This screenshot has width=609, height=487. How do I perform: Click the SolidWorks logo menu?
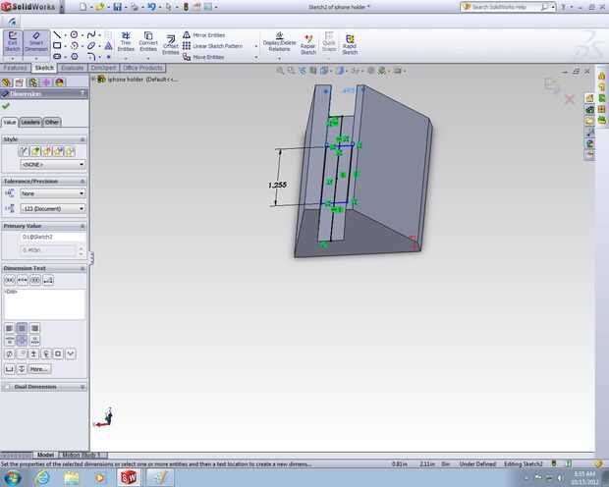tap(29, 7)
